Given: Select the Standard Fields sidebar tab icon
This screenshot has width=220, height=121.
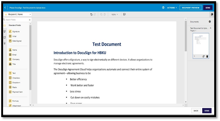Looking at the screenshot, I should click(5, 25).
